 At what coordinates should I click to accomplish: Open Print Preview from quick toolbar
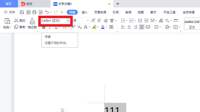pyautogui.click(x=40, y=12)
